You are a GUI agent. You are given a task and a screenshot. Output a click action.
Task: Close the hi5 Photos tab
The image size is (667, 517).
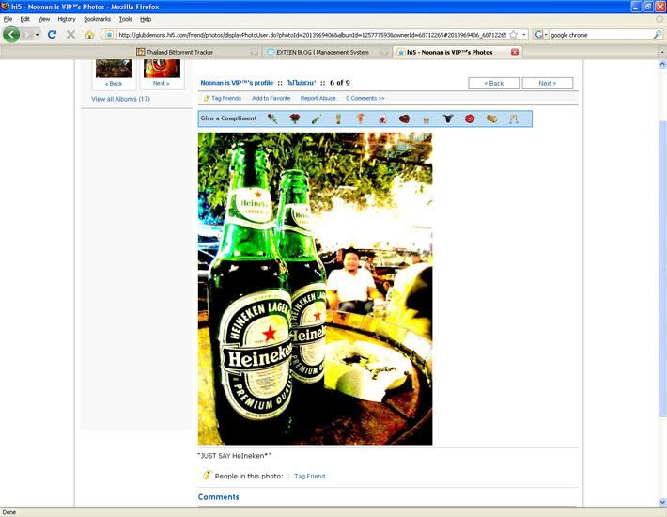click(515, 52)
